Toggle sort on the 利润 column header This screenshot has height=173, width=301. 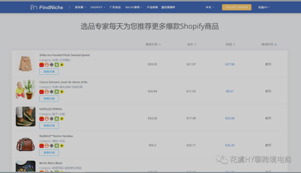click(x=233, y=44)
